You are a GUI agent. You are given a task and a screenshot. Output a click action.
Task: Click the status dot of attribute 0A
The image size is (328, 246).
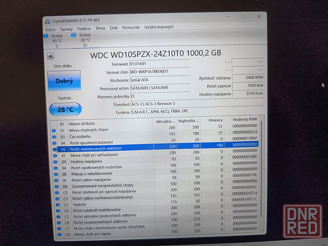pos(56,168)
